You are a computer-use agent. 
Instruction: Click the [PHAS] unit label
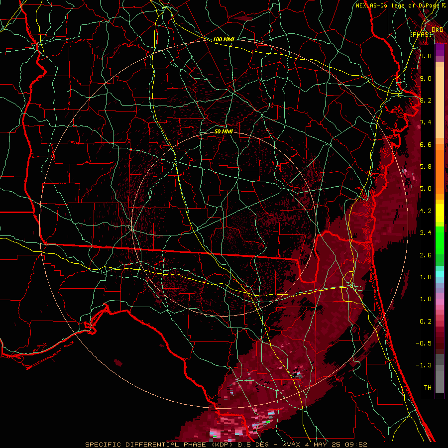tap(421, 34)
